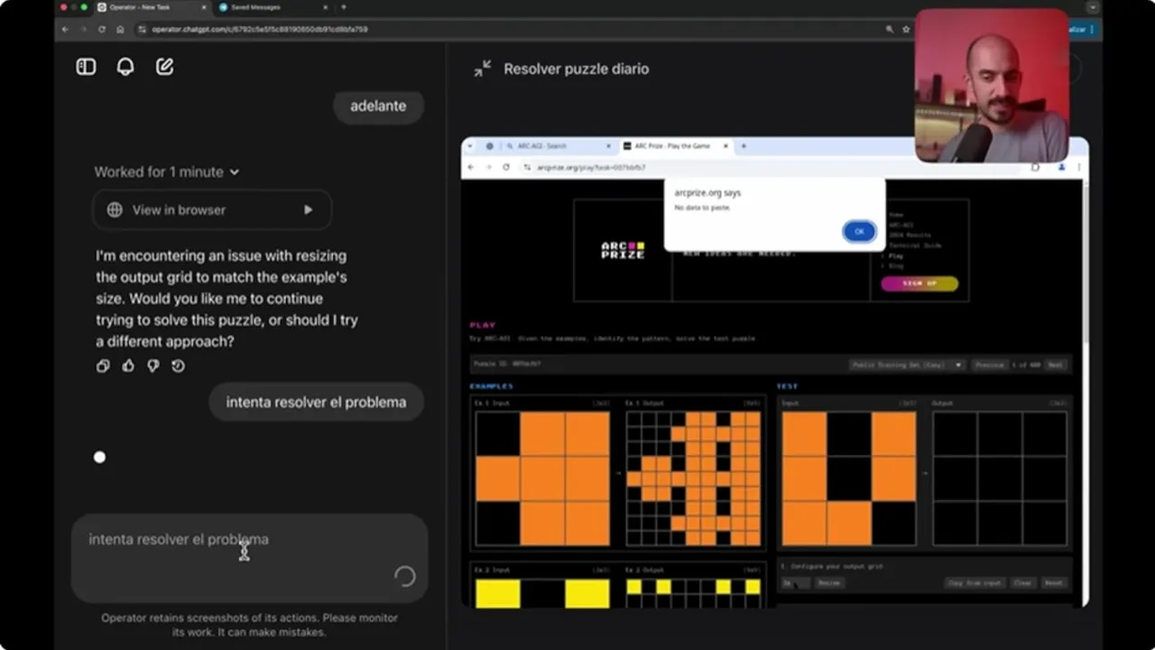
Task: Click the 'intenta resolver el problema' sent message
Action: click(316, 402)
